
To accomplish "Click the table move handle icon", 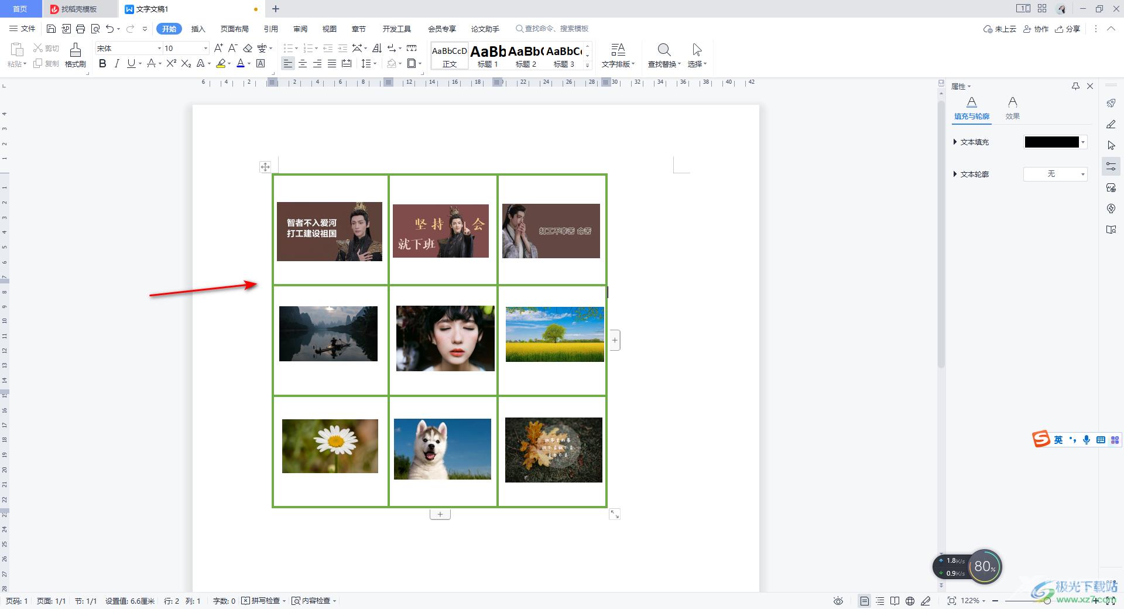I will 265,167.
